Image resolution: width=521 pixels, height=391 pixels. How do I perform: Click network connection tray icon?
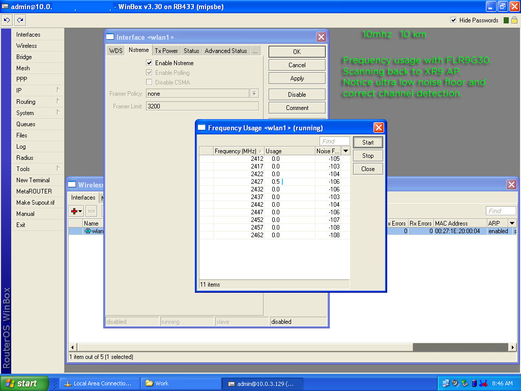point(446,383)
